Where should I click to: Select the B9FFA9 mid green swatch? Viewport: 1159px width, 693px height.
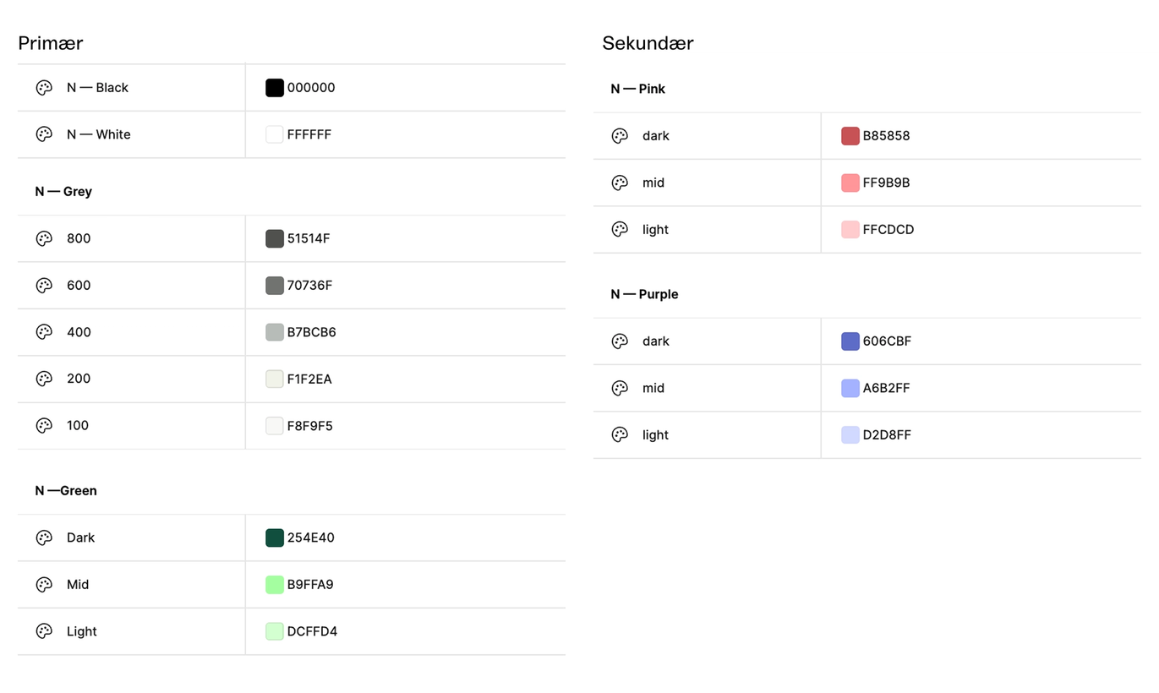[275, 585]
